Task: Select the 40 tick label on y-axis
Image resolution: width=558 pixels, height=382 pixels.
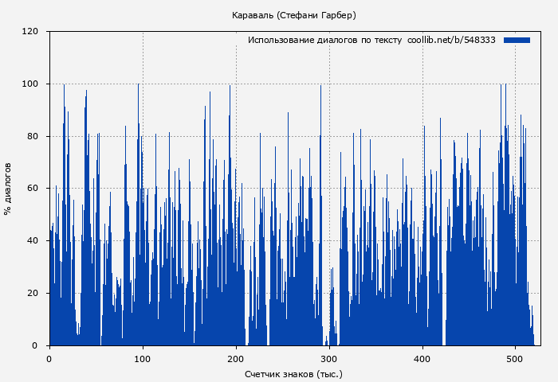Action: click(33, 241)
